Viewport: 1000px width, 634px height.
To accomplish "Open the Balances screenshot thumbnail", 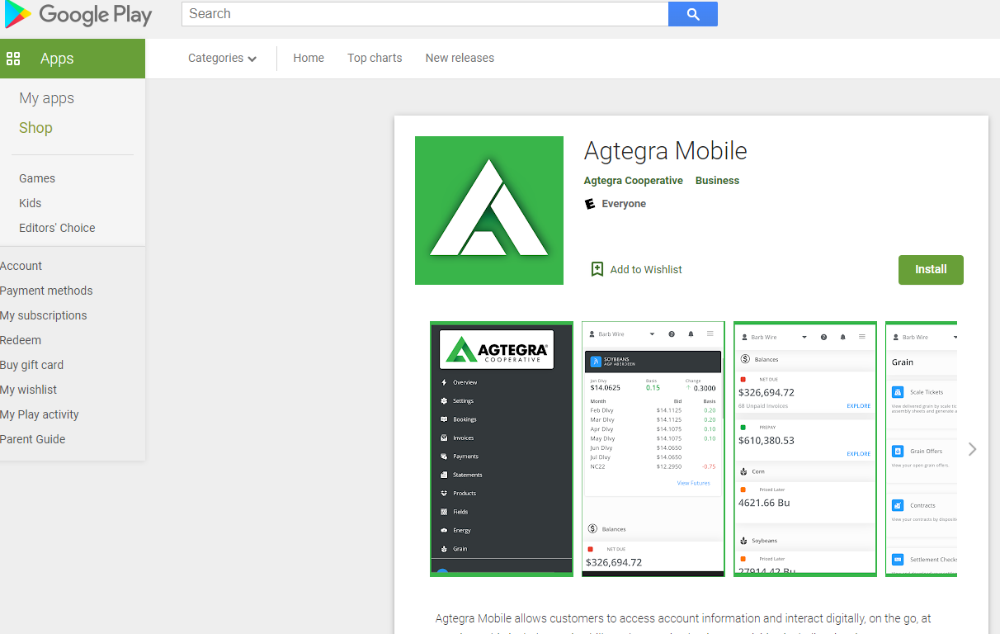I will (x=805, y=449).
